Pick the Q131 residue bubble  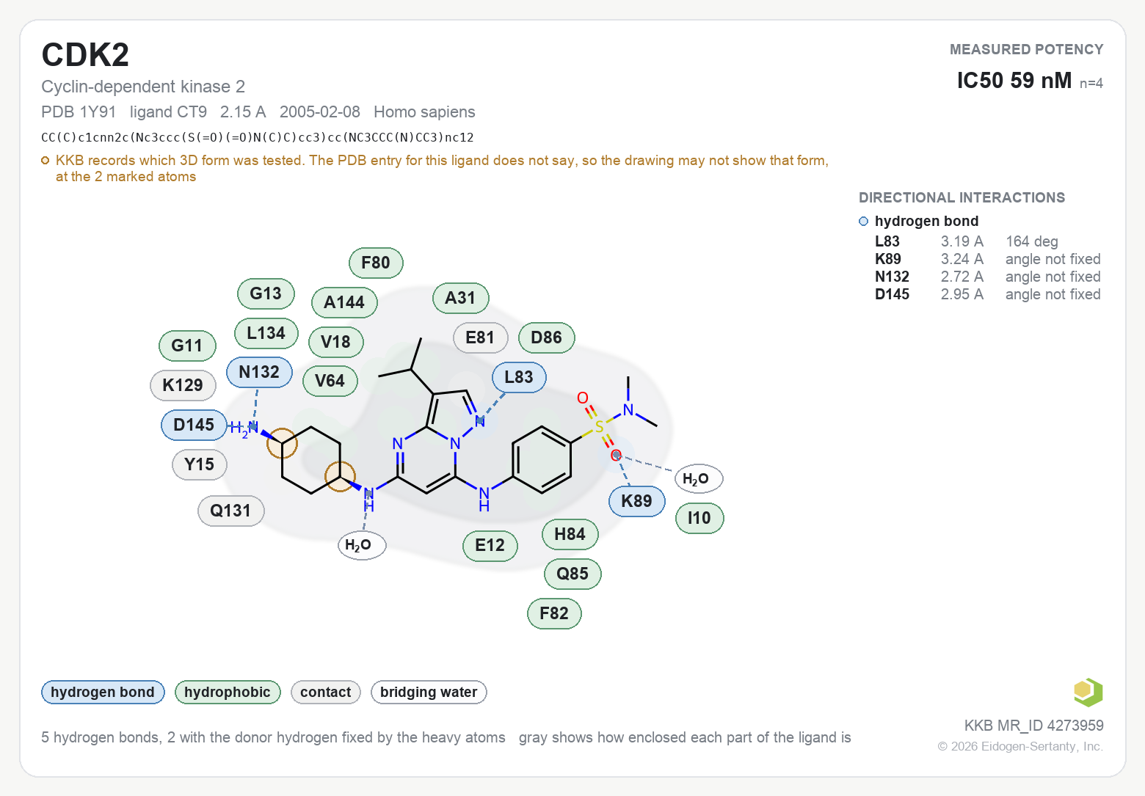[230, 511]
